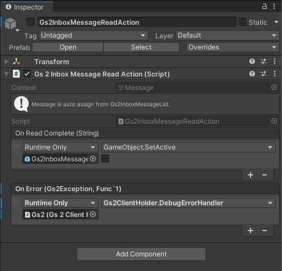Open the Untagged tag dropdown
The image size is (282, 271).
93,35
